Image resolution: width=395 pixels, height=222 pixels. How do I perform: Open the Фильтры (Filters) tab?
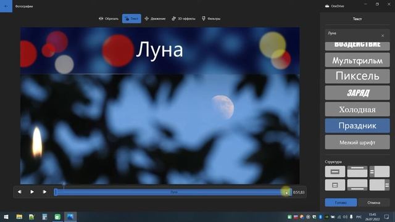211,18
